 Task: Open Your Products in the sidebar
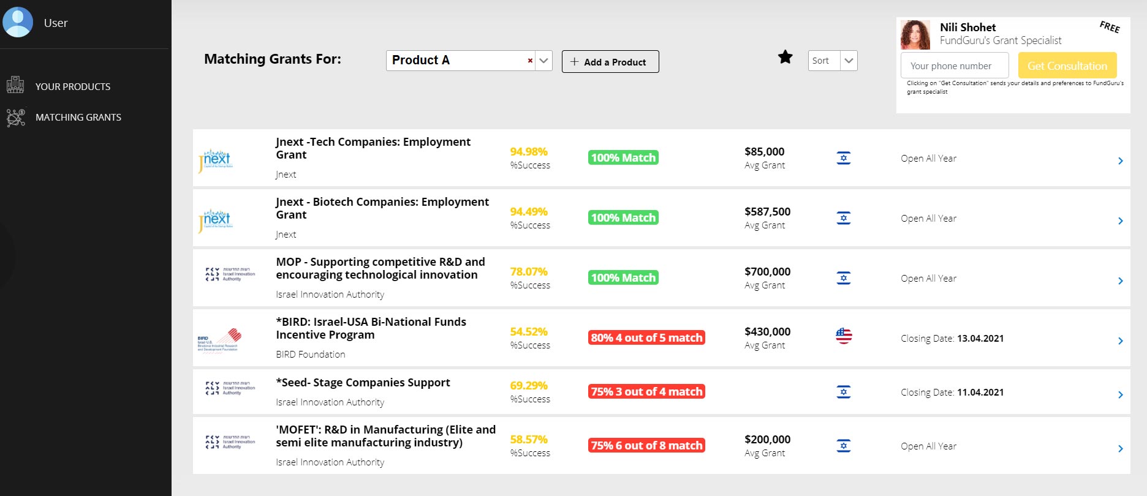(x=73, y=87)
